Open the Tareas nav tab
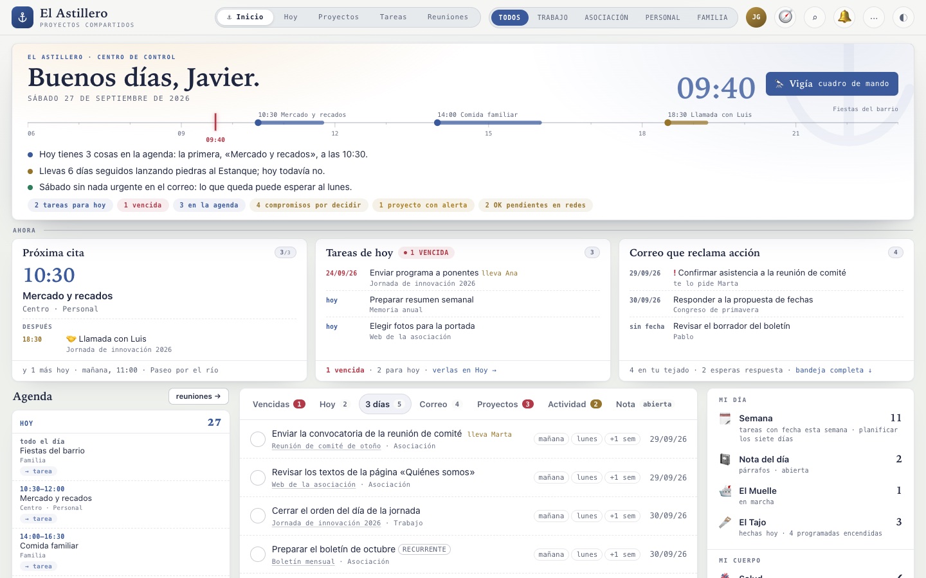Screen dimensions: 926x578 tap(393, 17)
